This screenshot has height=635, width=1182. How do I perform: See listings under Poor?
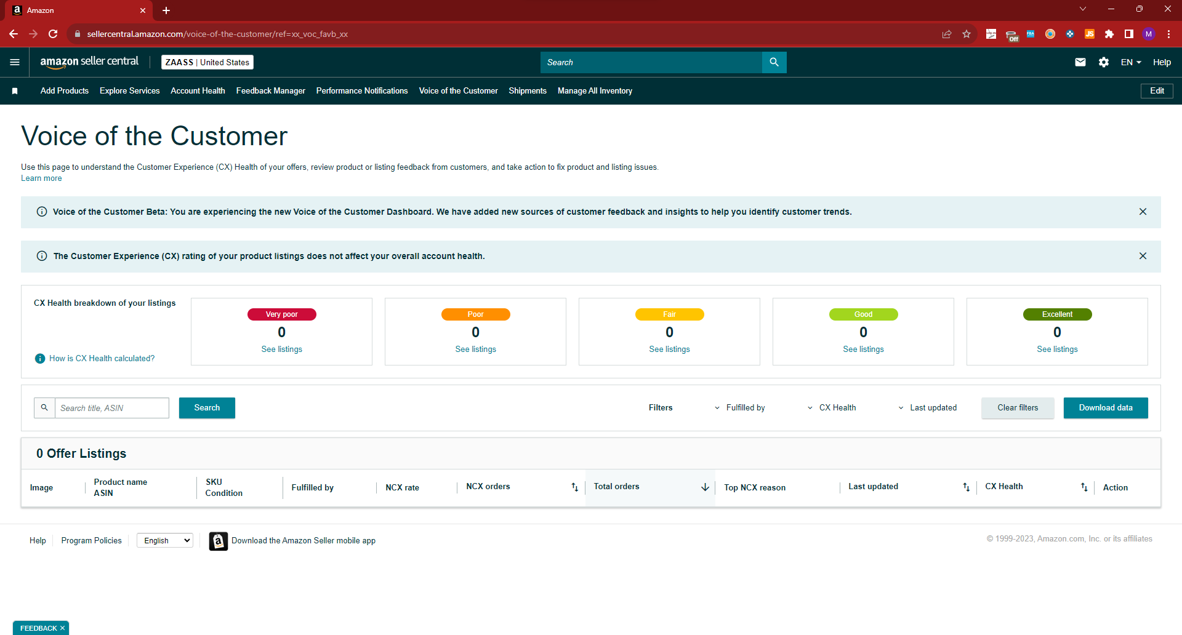tap(476, 349)
